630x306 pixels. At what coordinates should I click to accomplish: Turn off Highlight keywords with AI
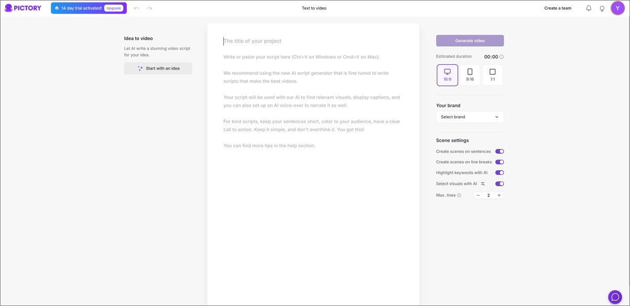click(499, 173)
